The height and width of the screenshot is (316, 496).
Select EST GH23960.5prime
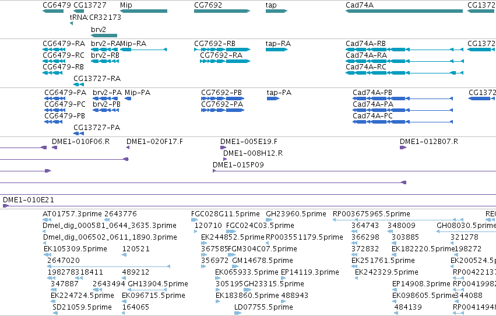[x=269, y=220]
